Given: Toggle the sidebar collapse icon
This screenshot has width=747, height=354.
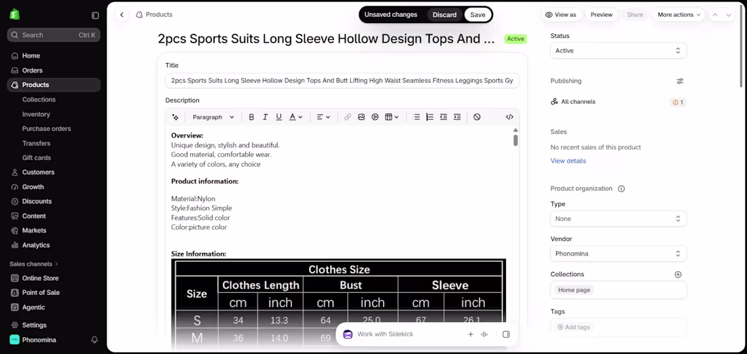Looking at the screenshot, I should pyautogui.click(x=95, y=15).
